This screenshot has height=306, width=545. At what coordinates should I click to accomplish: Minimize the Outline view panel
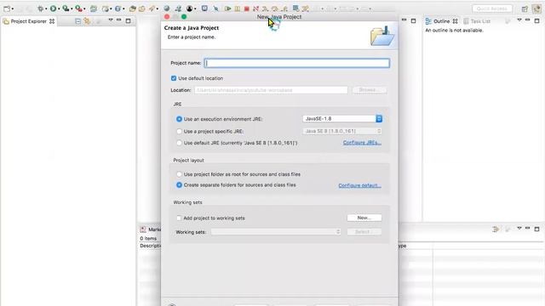[528, 20]
